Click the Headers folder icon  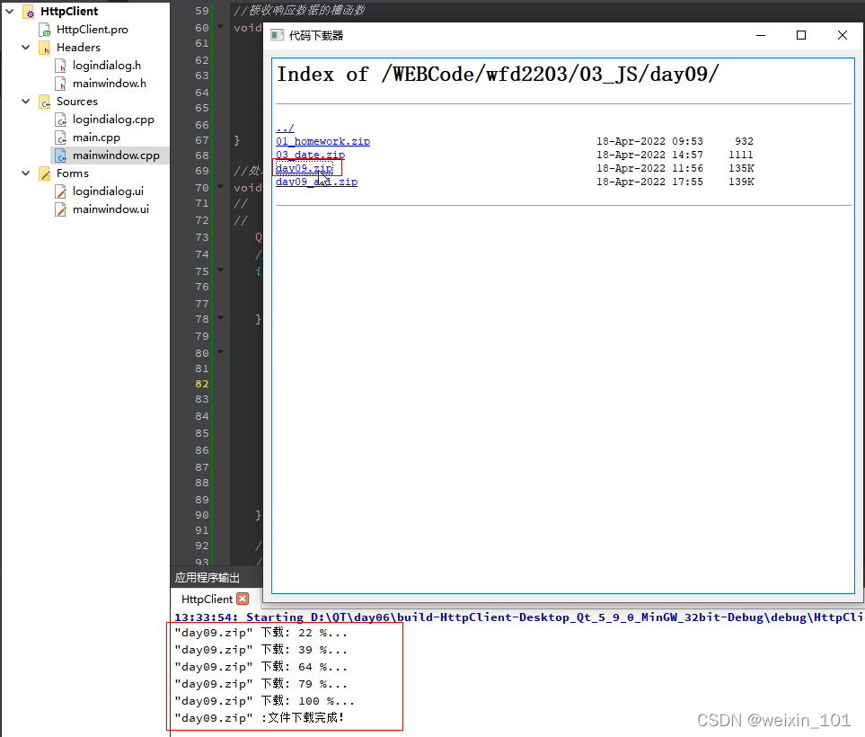click(x=45, y=48)
